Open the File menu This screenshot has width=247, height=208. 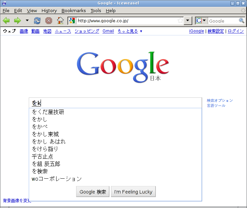[x=6, y=11]
